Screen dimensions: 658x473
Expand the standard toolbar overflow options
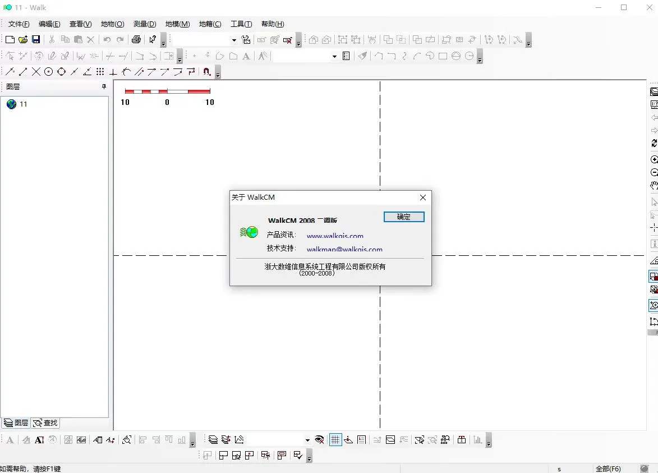click(x=164, y=40)
